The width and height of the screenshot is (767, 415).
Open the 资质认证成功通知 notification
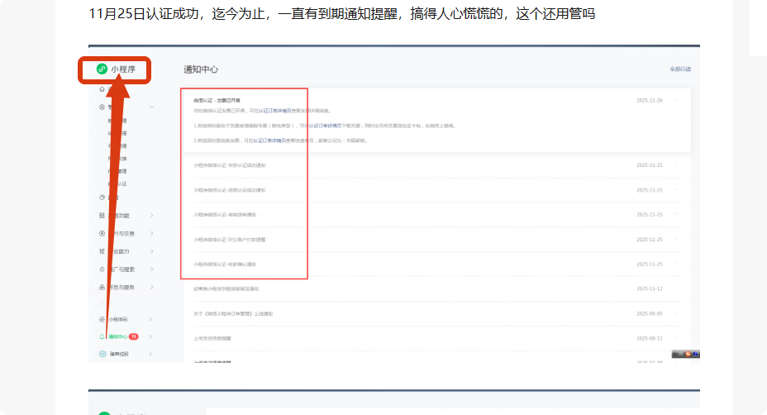(x=230, y=190)
